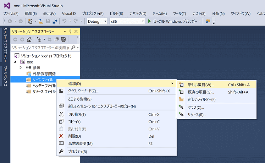The height and width of the screenshot is (163, 265).
Task: Open the ツールボックス side tab
Action: [x=5, y=76]
